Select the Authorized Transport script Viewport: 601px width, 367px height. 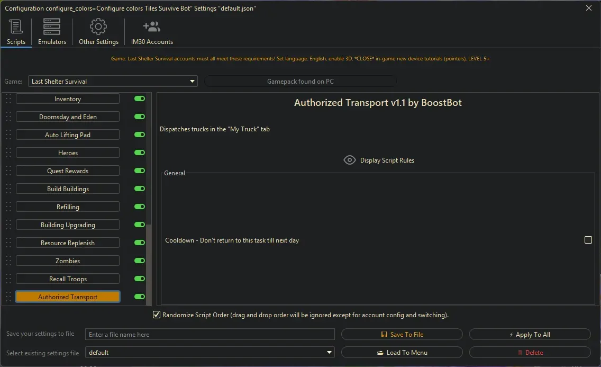(68, 297)
